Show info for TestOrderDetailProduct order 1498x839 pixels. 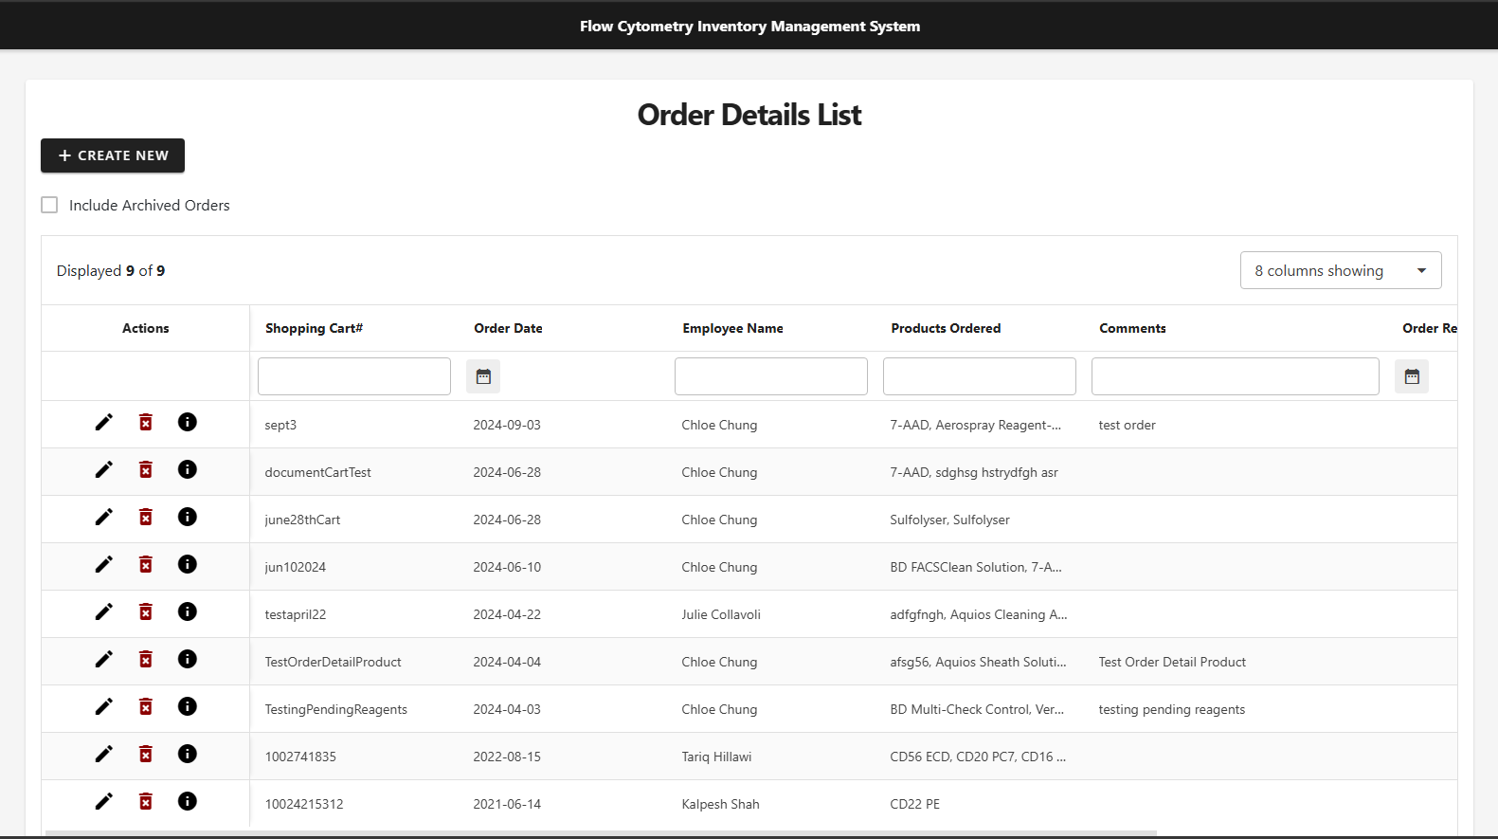point(188,659)
